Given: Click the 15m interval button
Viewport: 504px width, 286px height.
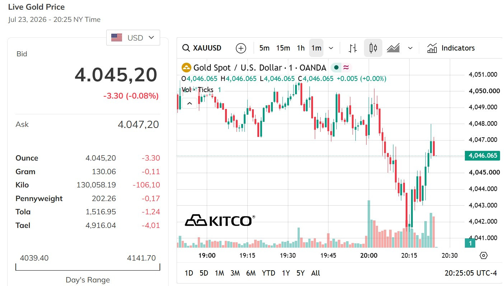Looking at the screenshot, I should coord(283,48).
